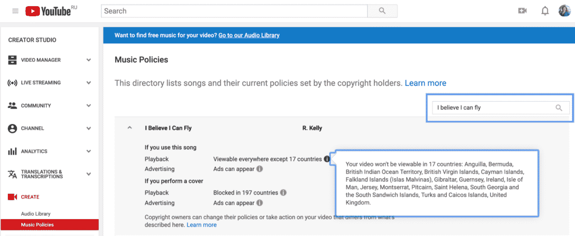Click the artist name R. Kelly
Screen dimensions: 575x236
pos(312,128)
